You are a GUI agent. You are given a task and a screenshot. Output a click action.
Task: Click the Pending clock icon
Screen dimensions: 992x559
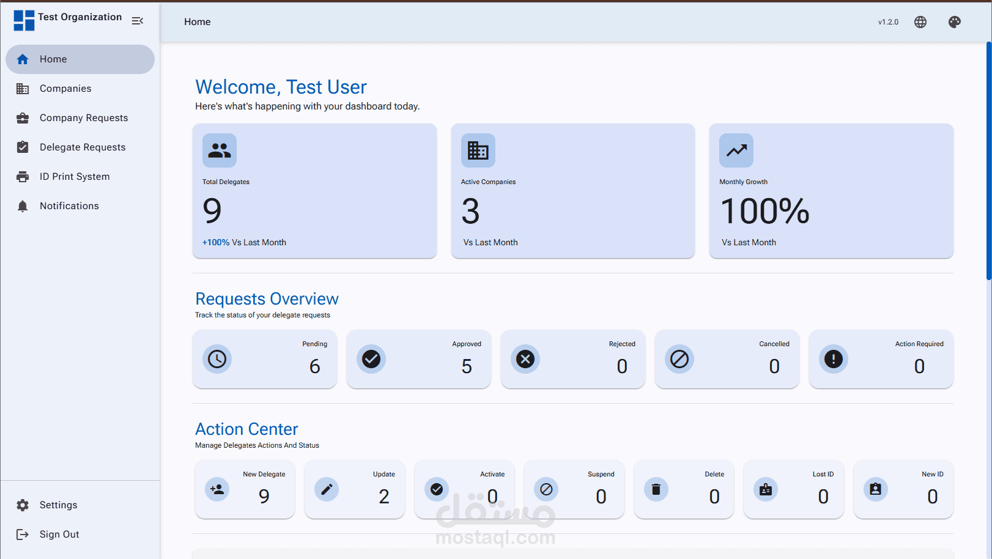coord(217,359)
